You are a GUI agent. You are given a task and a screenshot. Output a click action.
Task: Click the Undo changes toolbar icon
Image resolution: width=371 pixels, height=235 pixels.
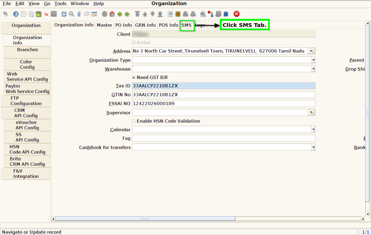5,14
